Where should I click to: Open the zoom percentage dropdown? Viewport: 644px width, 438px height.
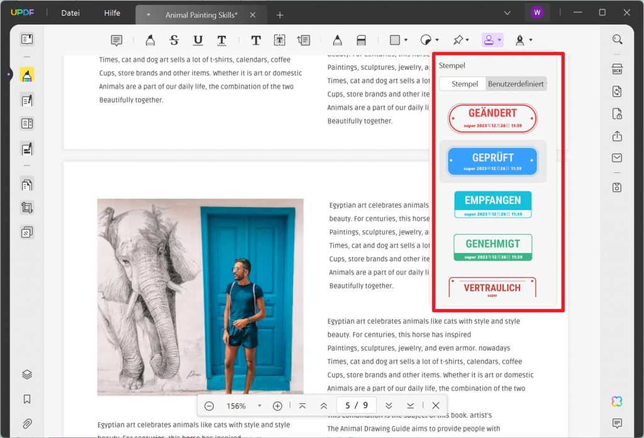pos(258,406)
